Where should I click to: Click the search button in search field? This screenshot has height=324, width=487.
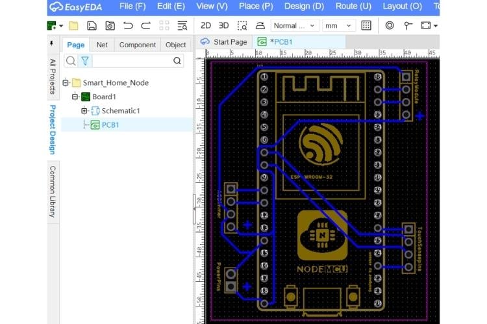pyautogui.click(x=177, y=61)
